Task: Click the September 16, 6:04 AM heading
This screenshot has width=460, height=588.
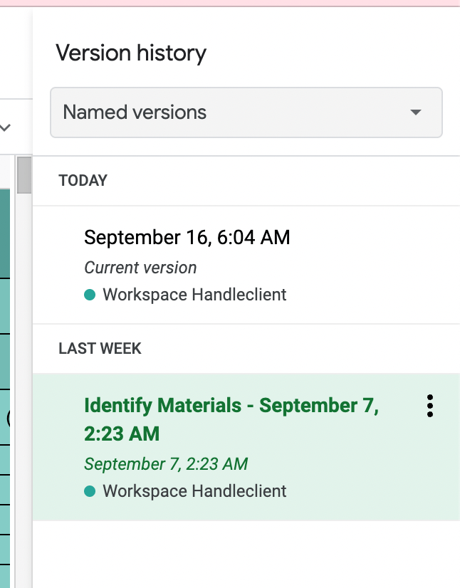Action: click(x=187, y=237)
